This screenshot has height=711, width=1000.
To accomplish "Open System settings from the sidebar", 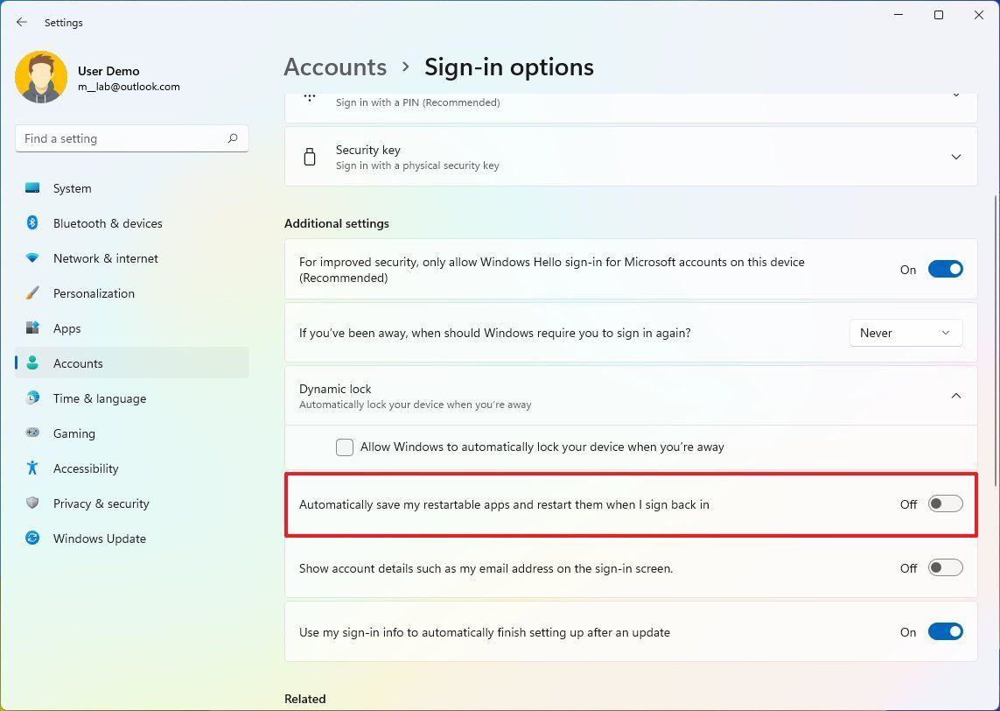I will [72, 188].
